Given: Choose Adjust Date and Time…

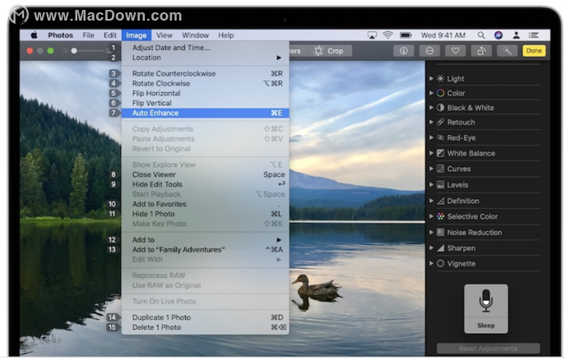Looking at the screenshot, I should click(x=206, y=48).
